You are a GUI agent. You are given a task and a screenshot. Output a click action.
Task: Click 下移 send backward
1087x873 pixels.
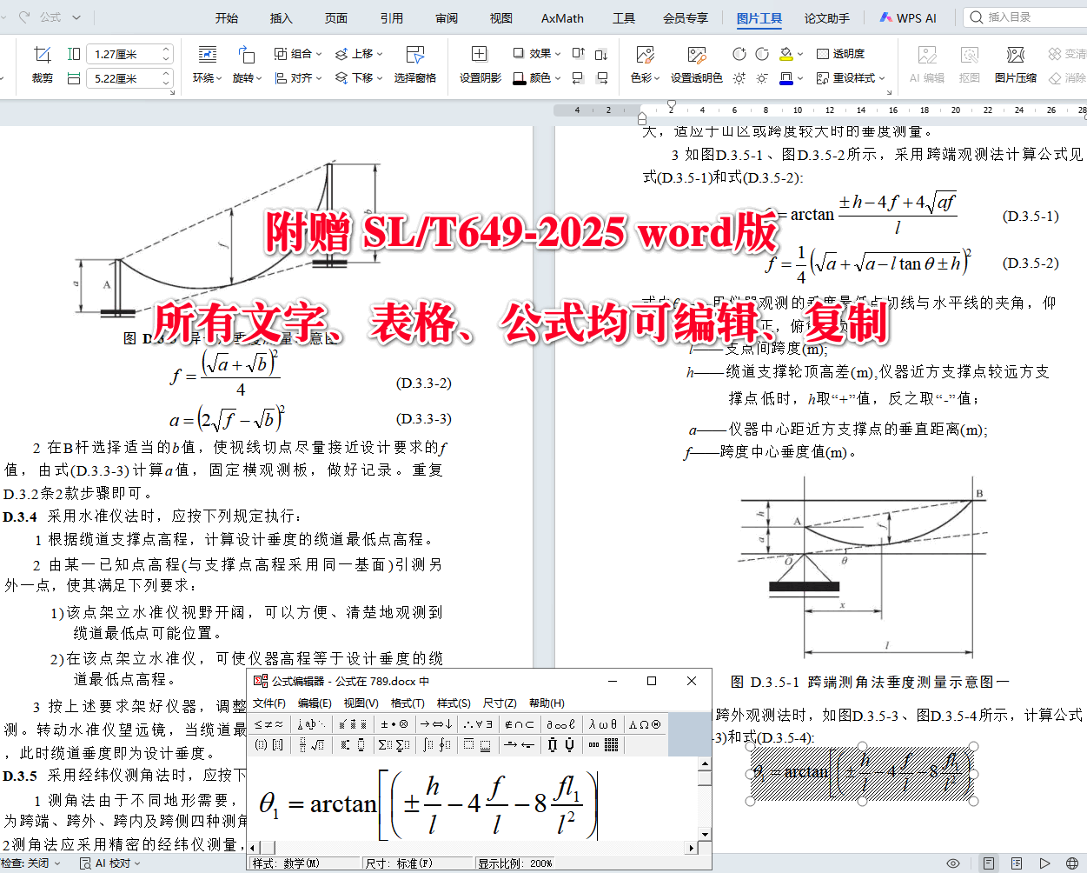tap(359, 78)
